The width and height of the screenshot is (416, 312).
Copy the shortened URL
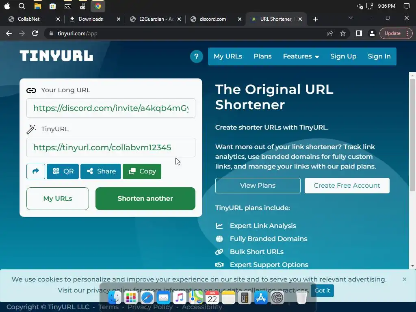142,171
